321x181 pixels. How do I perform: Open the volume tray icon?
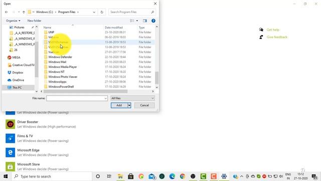click(x=281, y=176)
